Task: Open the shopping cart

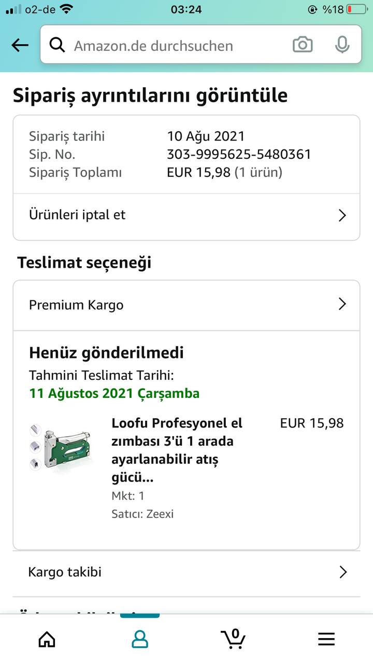Action: point(233,638)
